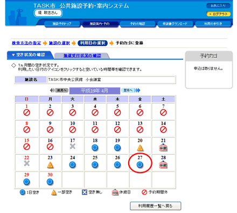Open the orange triangle icon on day 23
The image size is (237, 213).
tap(50, 165)
